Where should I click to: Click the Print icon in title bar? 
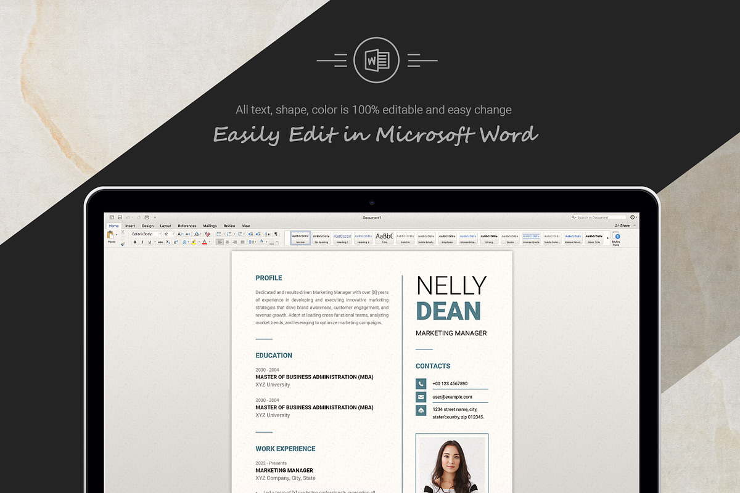pos(146,218)
